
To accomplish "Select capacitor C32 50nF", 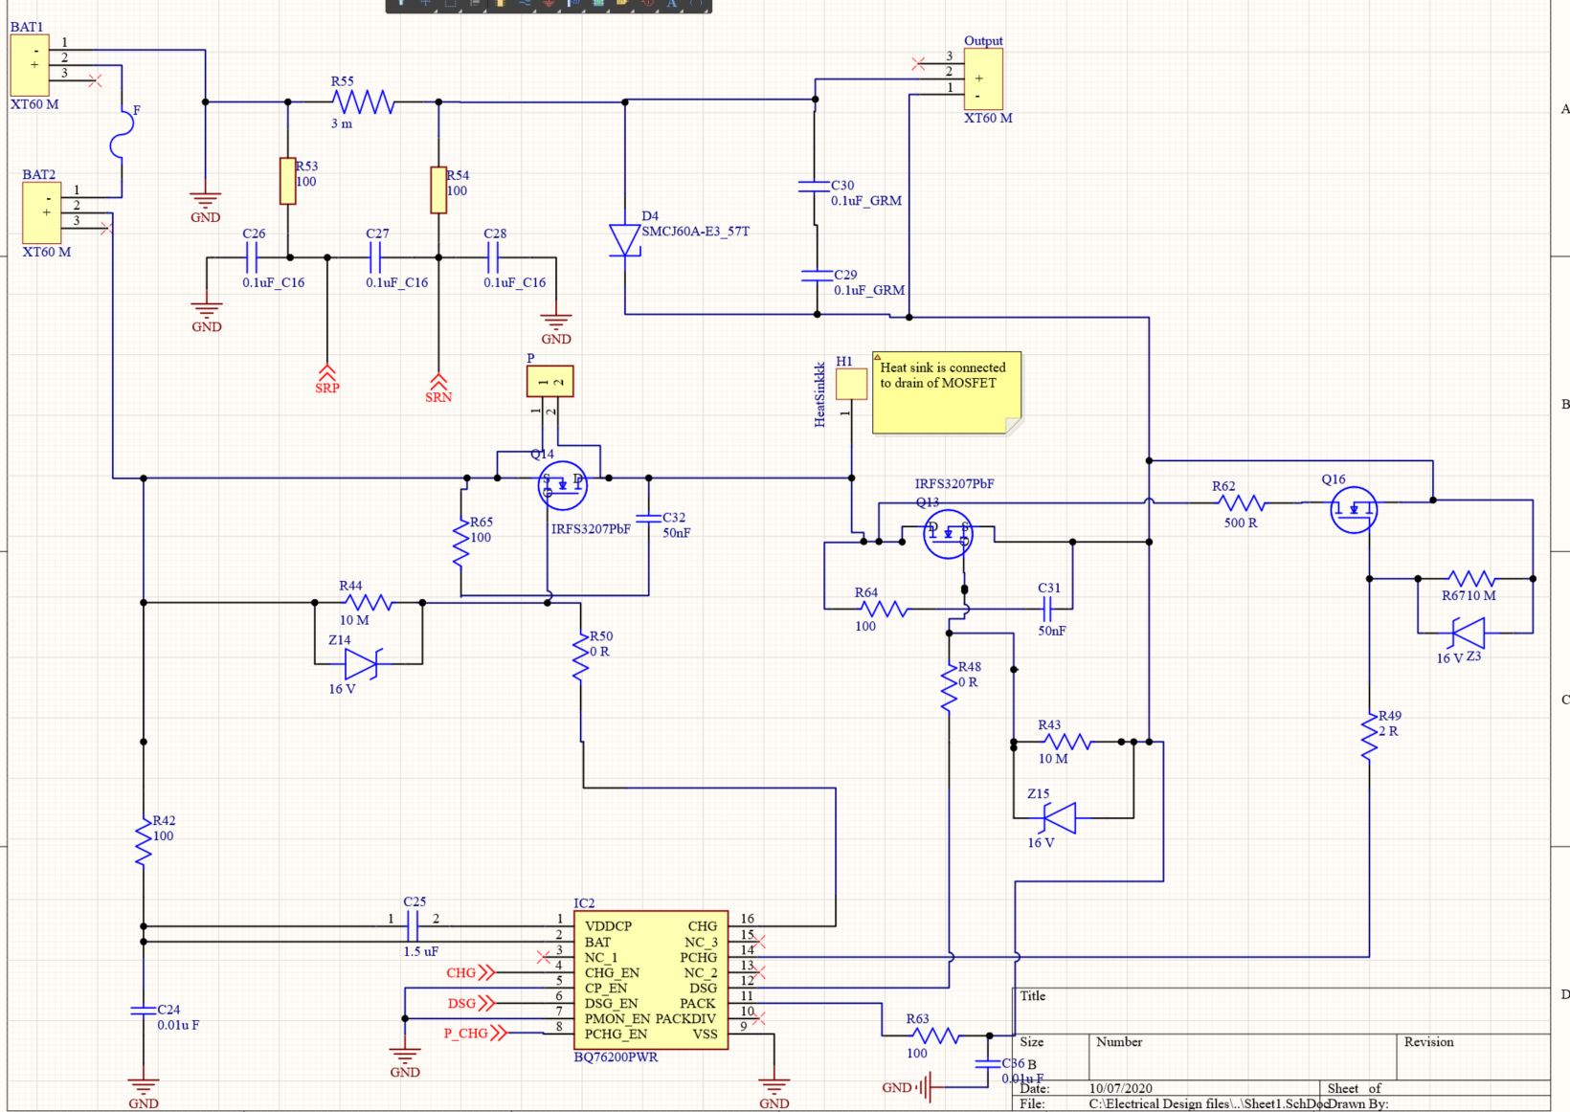I will (x=648, y=518).
